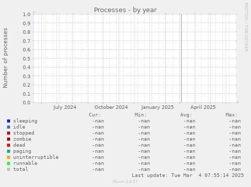Image resolution: width=251 pixels, height=187 pixels.
Task: Click the paging row Min -nan value
Action: (144, 151)
